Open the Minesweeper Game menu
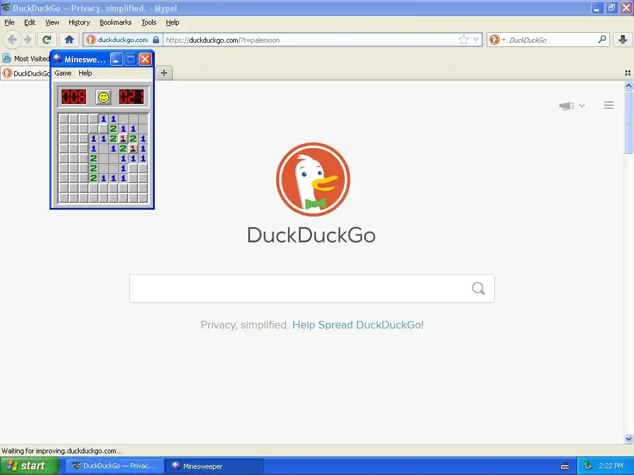Screen dimensions: 634x475 coord(63,73)
